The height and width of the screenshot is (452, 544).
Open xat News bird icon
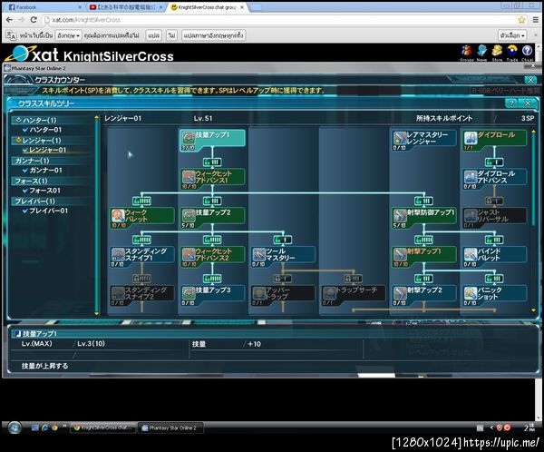click(x=481, y=51)
